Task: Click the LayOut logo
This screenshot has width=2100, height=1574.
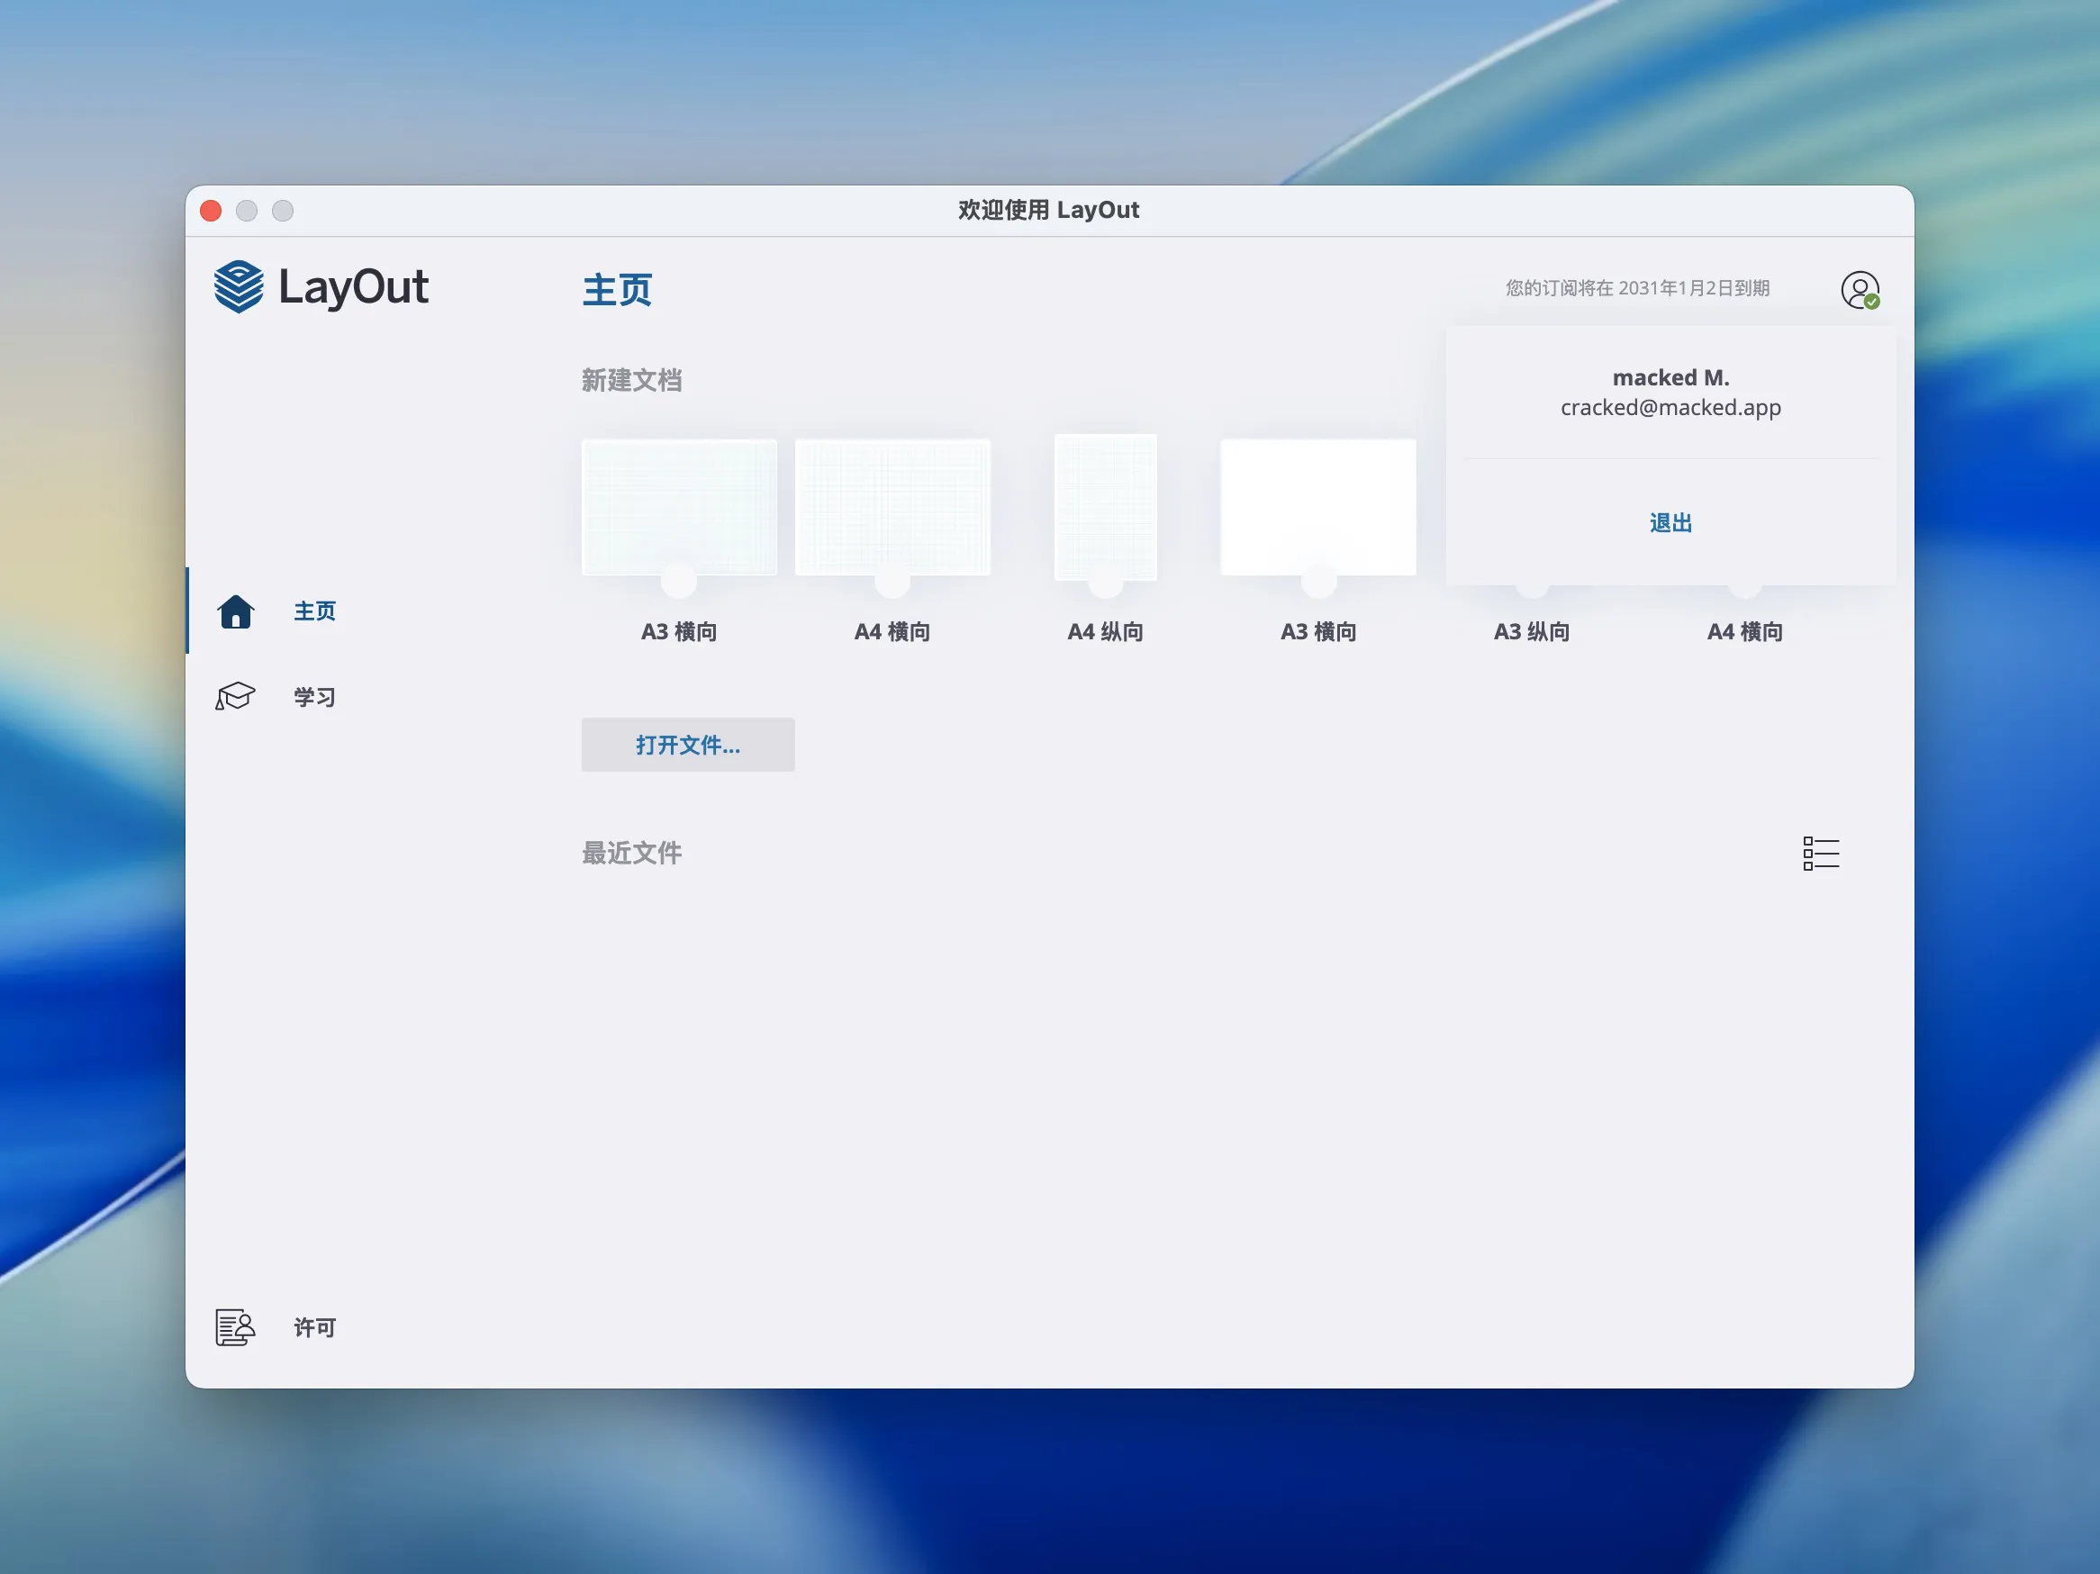Action: [322, 287]
